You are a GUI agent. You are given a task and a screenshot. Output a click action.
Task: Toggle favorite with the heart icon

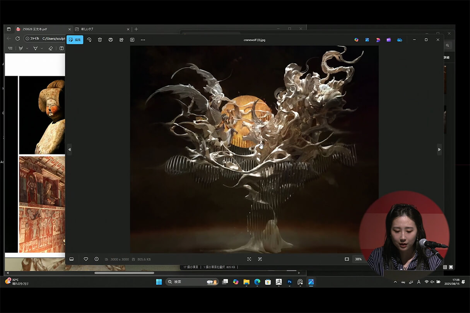86,259
